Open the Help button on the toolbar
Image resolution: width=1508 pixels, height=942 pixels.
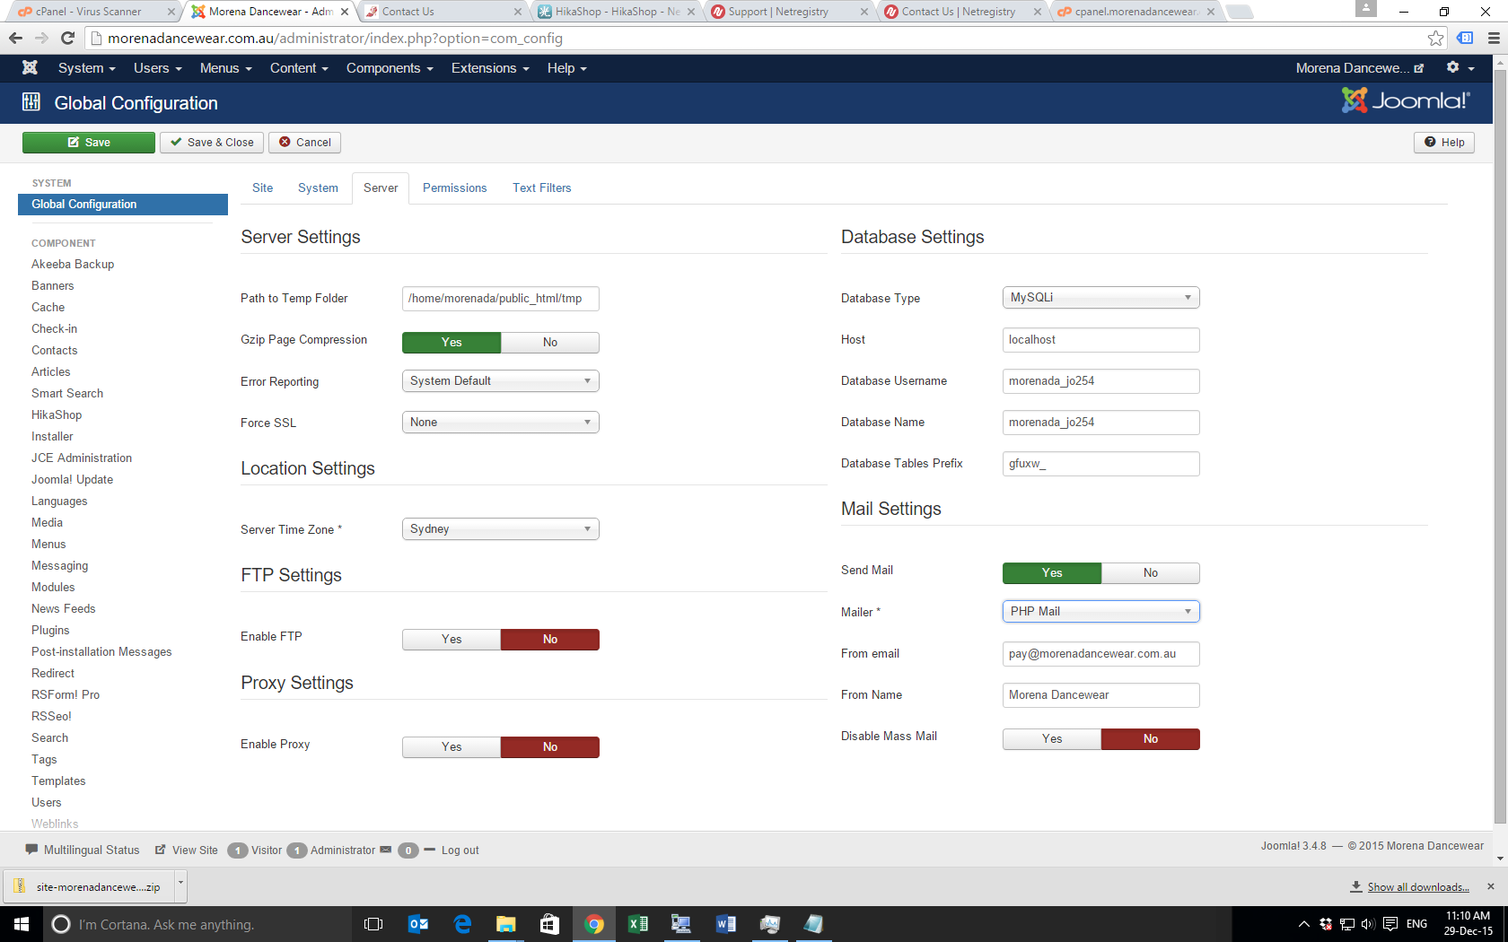tap(1444, 143)
